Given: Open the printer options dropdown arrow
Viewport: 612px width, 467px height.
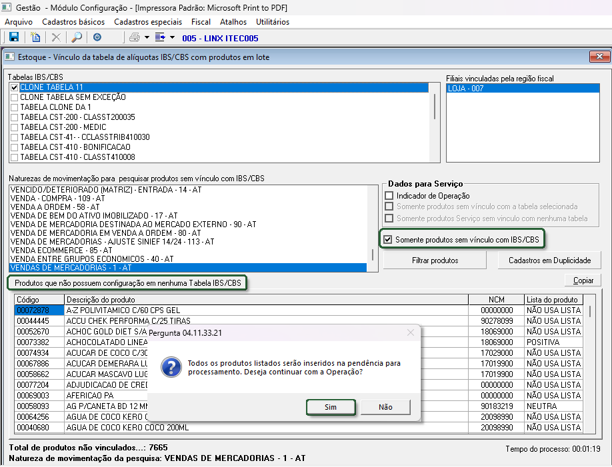Looking at the screenshot, I should (x=147, y=37).
